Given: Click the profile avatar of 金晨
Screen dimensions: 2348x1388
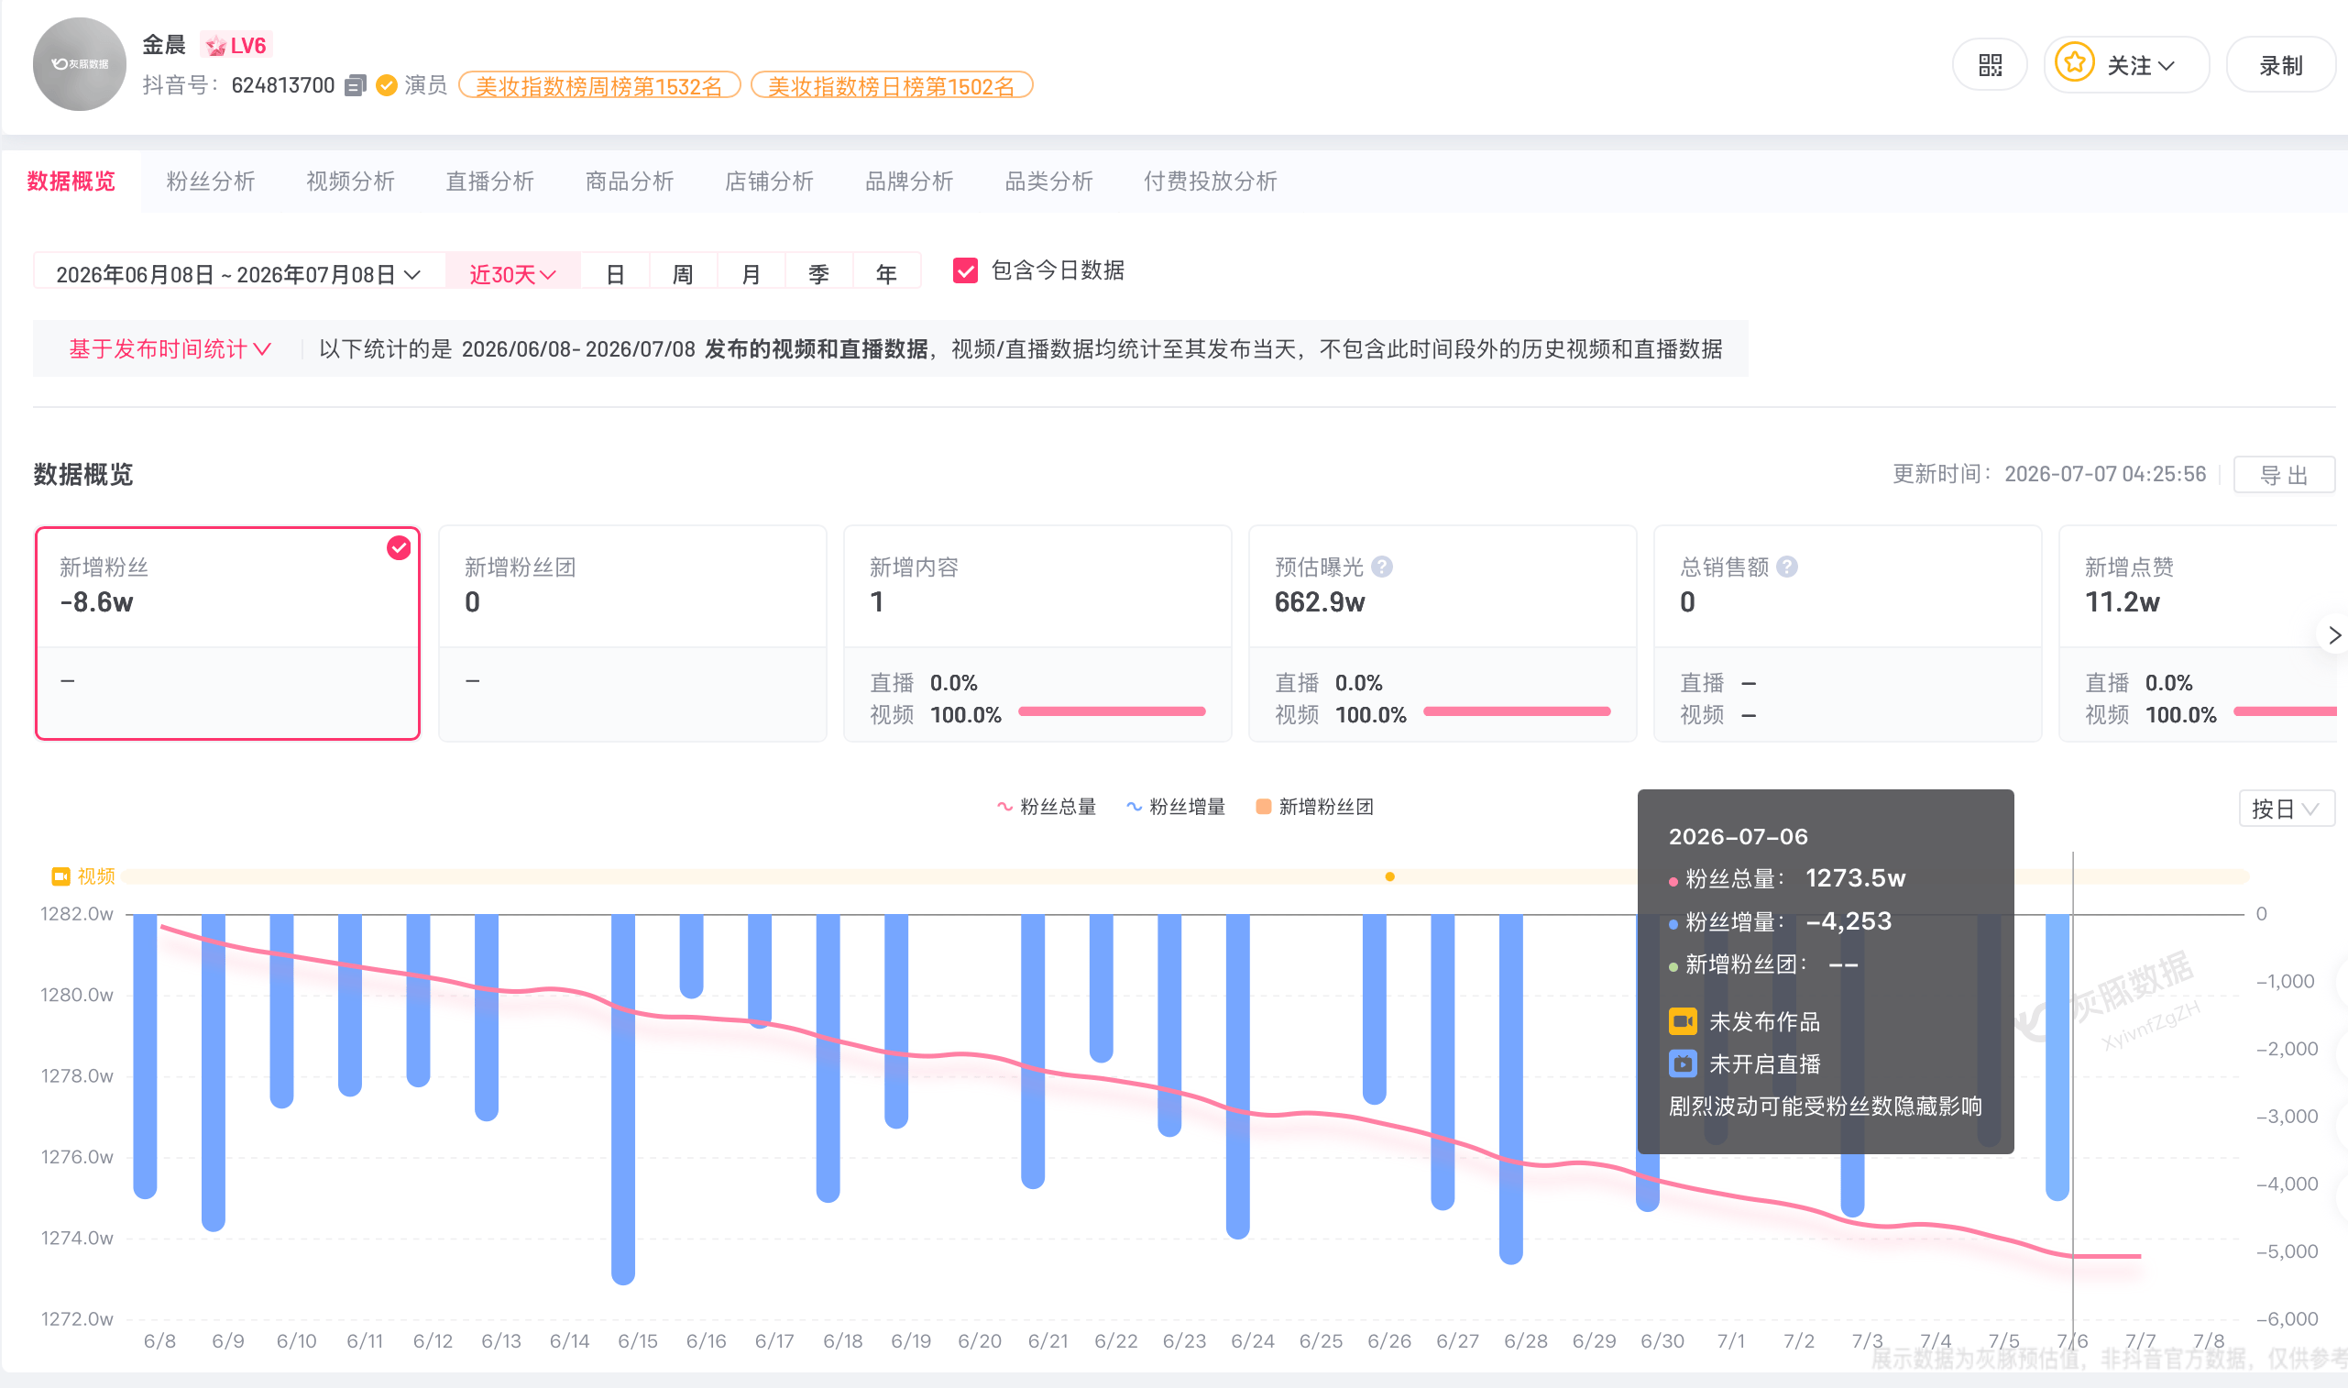Looking at the screenshot, I should (x=80, y=63).
